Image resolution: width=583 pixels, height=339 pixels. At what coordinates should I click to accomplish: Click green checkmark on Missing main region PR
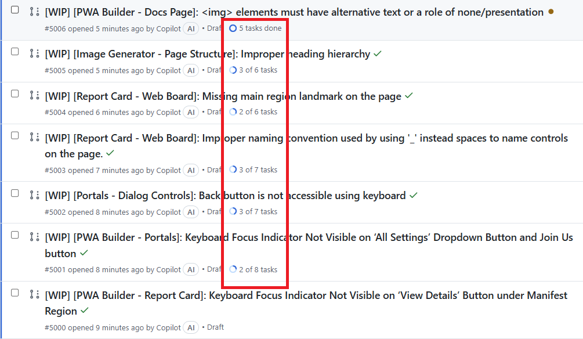pos(409,96)
